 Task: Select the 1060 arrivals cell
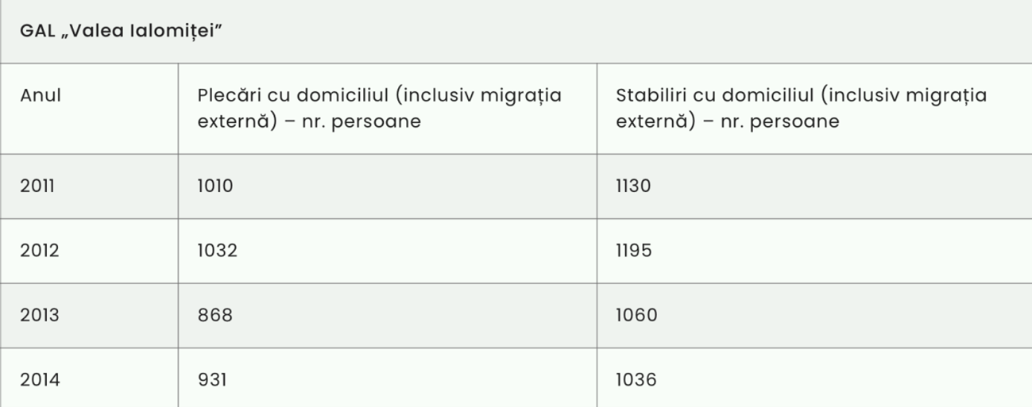pyautogui.click(x=636, y=315)
